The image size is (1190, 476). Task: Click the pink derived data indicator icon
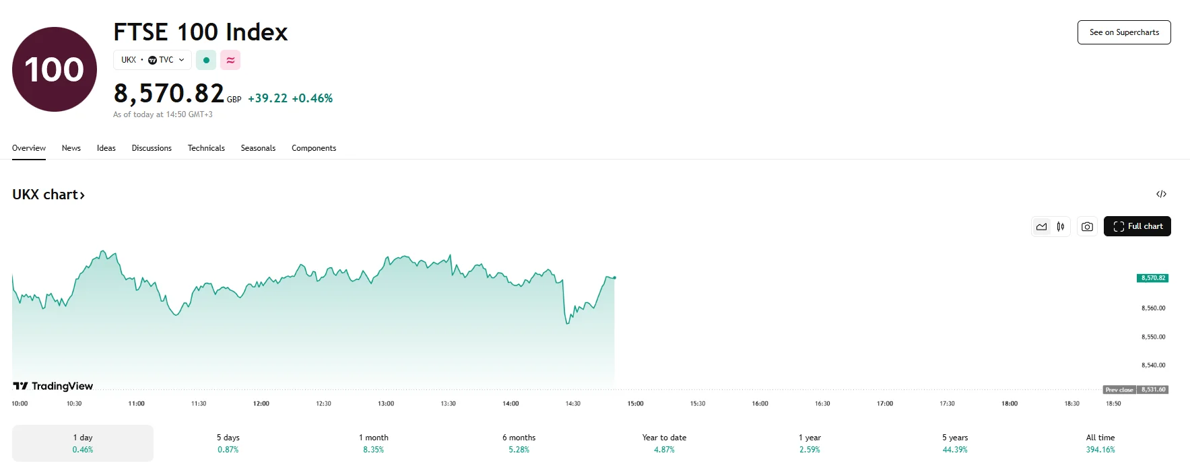click(230, 60)
